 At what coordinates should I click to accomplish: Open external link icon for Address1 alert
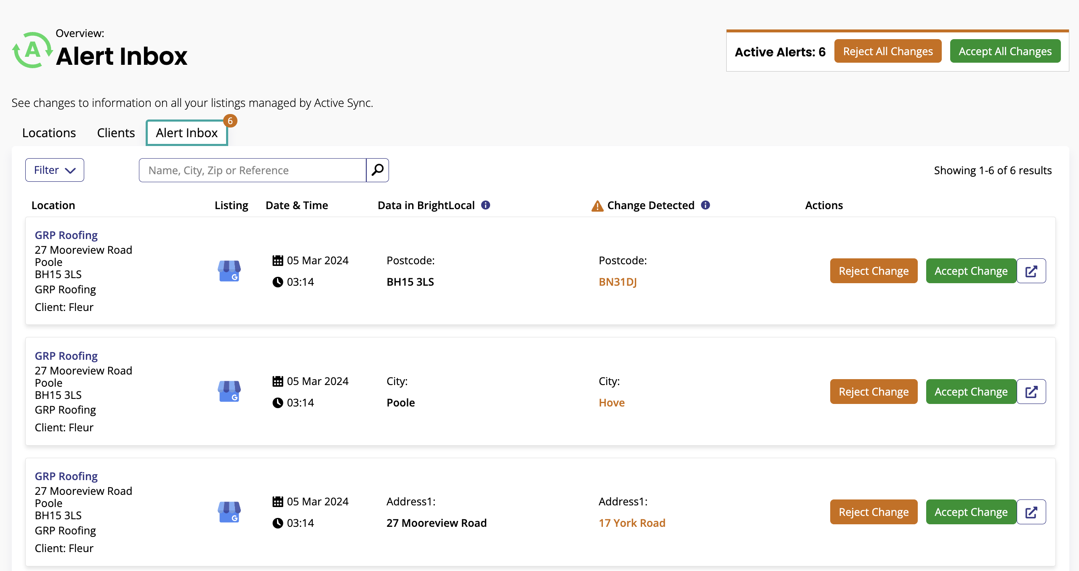(x=1031, y=512)
